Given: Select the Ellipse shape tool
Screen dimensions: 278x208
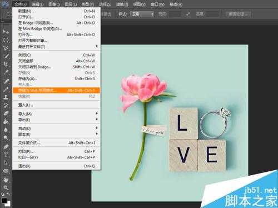Looking at the screenshot, I should [6, 171].
